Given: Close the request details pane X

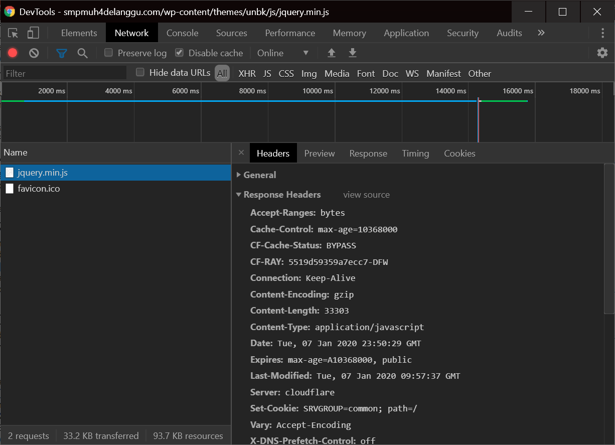Looking at the screenshot, I should click(x=241, y=153).
